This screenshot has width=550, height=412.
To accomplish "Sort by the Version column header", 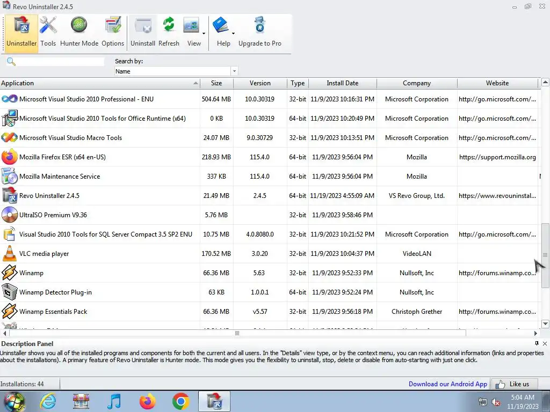I will 260,83.
